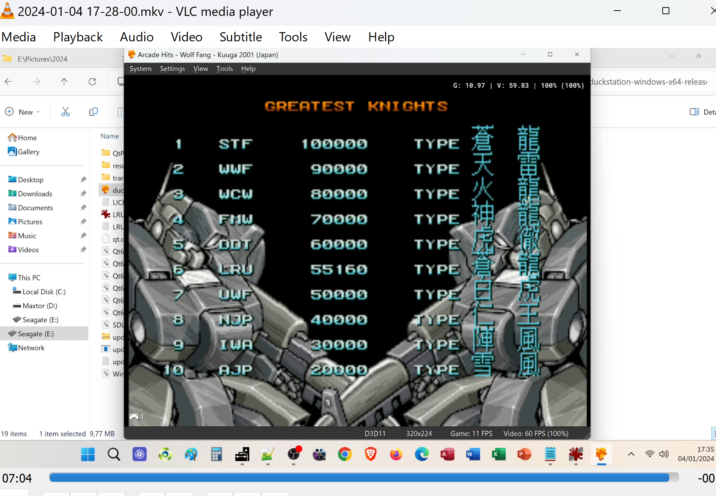The width and height of the screenshot is (716, 496).
Task: Click the Copy icon in Explorer toolbar
Action: point(93,112)
